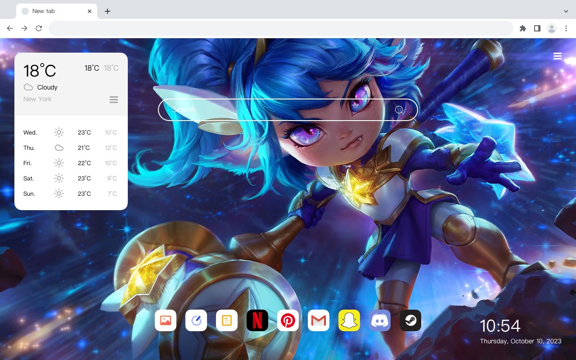Select the Sat. forecast row label
Image resolution: width=576 pixels, height=360 pixels.
coord(29,179)
